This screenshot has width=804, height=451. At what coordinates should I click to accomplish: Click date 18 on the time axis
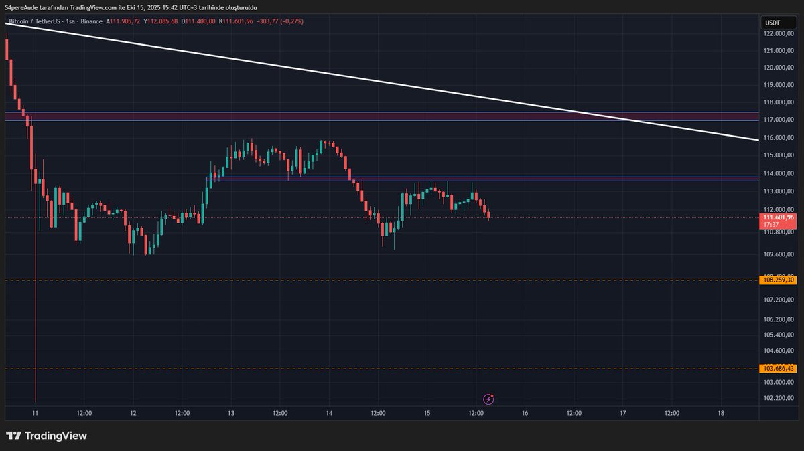(720, 413)
